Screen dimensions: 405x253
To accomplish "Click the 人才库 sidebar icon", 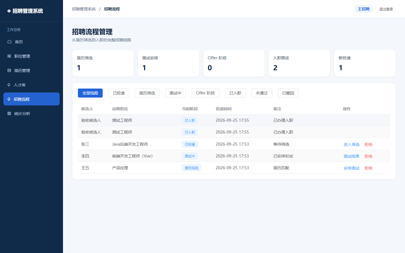I will tap(9, 85).
